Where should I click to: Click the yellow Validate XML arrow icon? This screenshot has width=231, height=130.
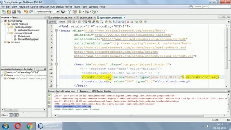pyautogui.click(x=140, y=22)
